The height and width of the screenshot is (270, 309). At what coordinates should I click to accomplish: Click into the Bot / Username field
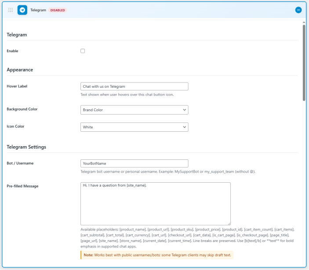coord(135,163)
